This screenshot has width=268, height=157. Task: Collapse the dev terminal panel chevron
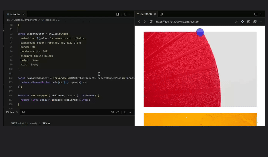pyautogui.click(x=130, y=112)
